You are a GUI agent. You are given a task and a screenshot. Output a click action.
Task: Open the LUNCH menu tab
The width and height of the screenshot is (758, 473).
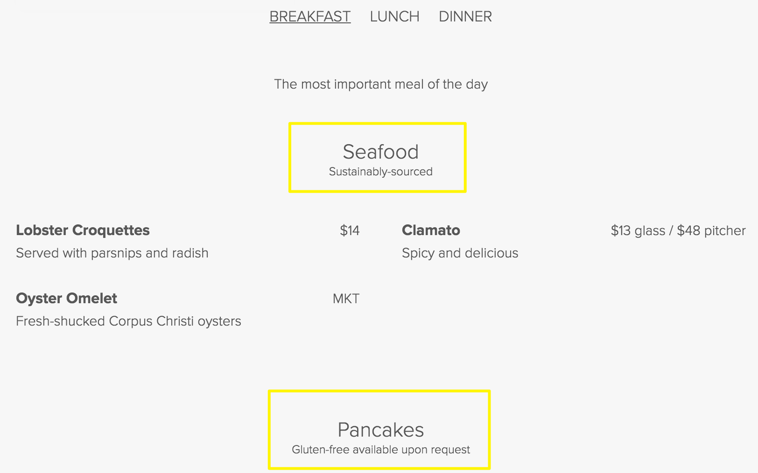click(394, 16)
